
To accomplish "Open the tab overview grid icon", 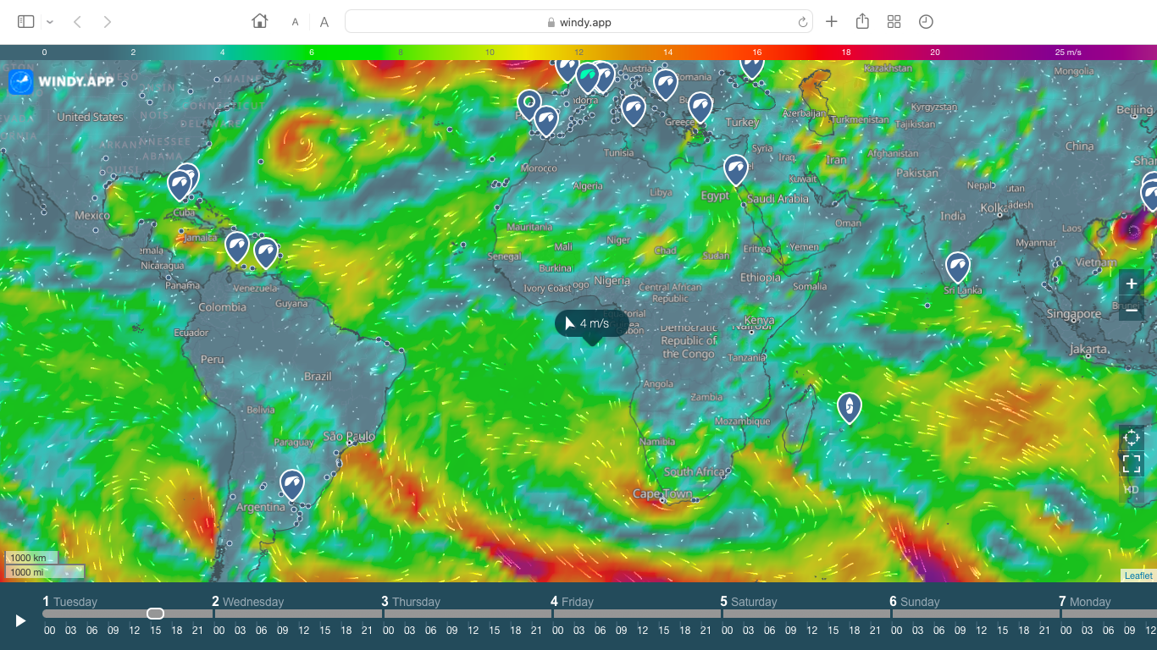I will 894,21.
